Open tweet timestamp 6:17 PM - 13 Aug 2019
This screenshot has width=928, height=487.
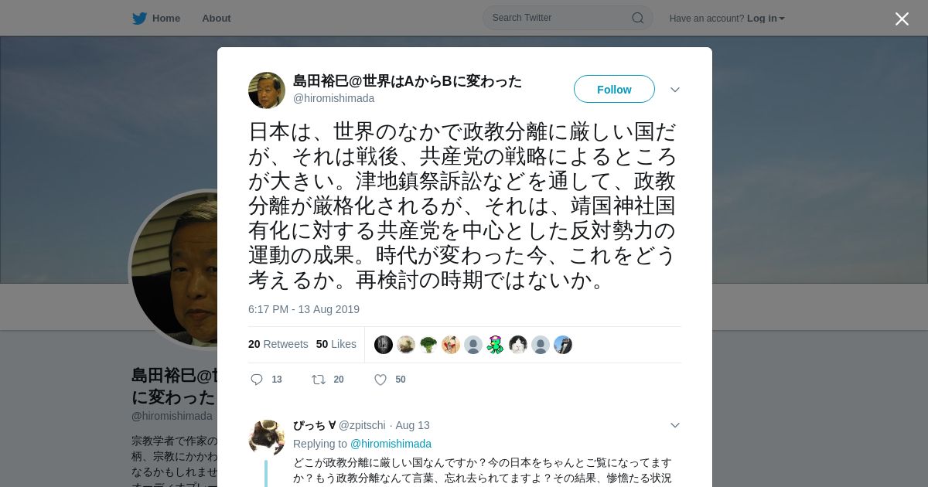[x=304, y=309]
